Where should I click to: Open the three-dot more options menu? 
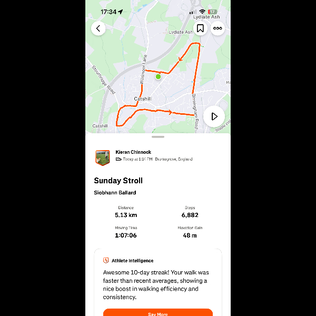click(x=218, y=28)
